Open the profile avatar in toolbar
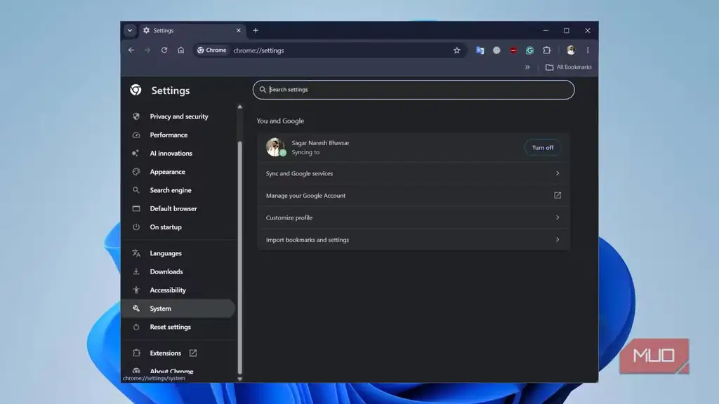This screenshot has height=404, width=719. (x=571, y=50)
